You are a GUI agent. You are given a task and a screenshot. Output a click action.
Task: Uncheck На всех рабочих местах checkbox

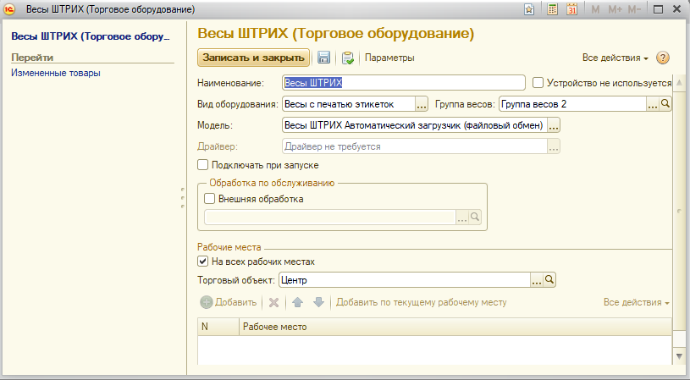coord(202,262)
